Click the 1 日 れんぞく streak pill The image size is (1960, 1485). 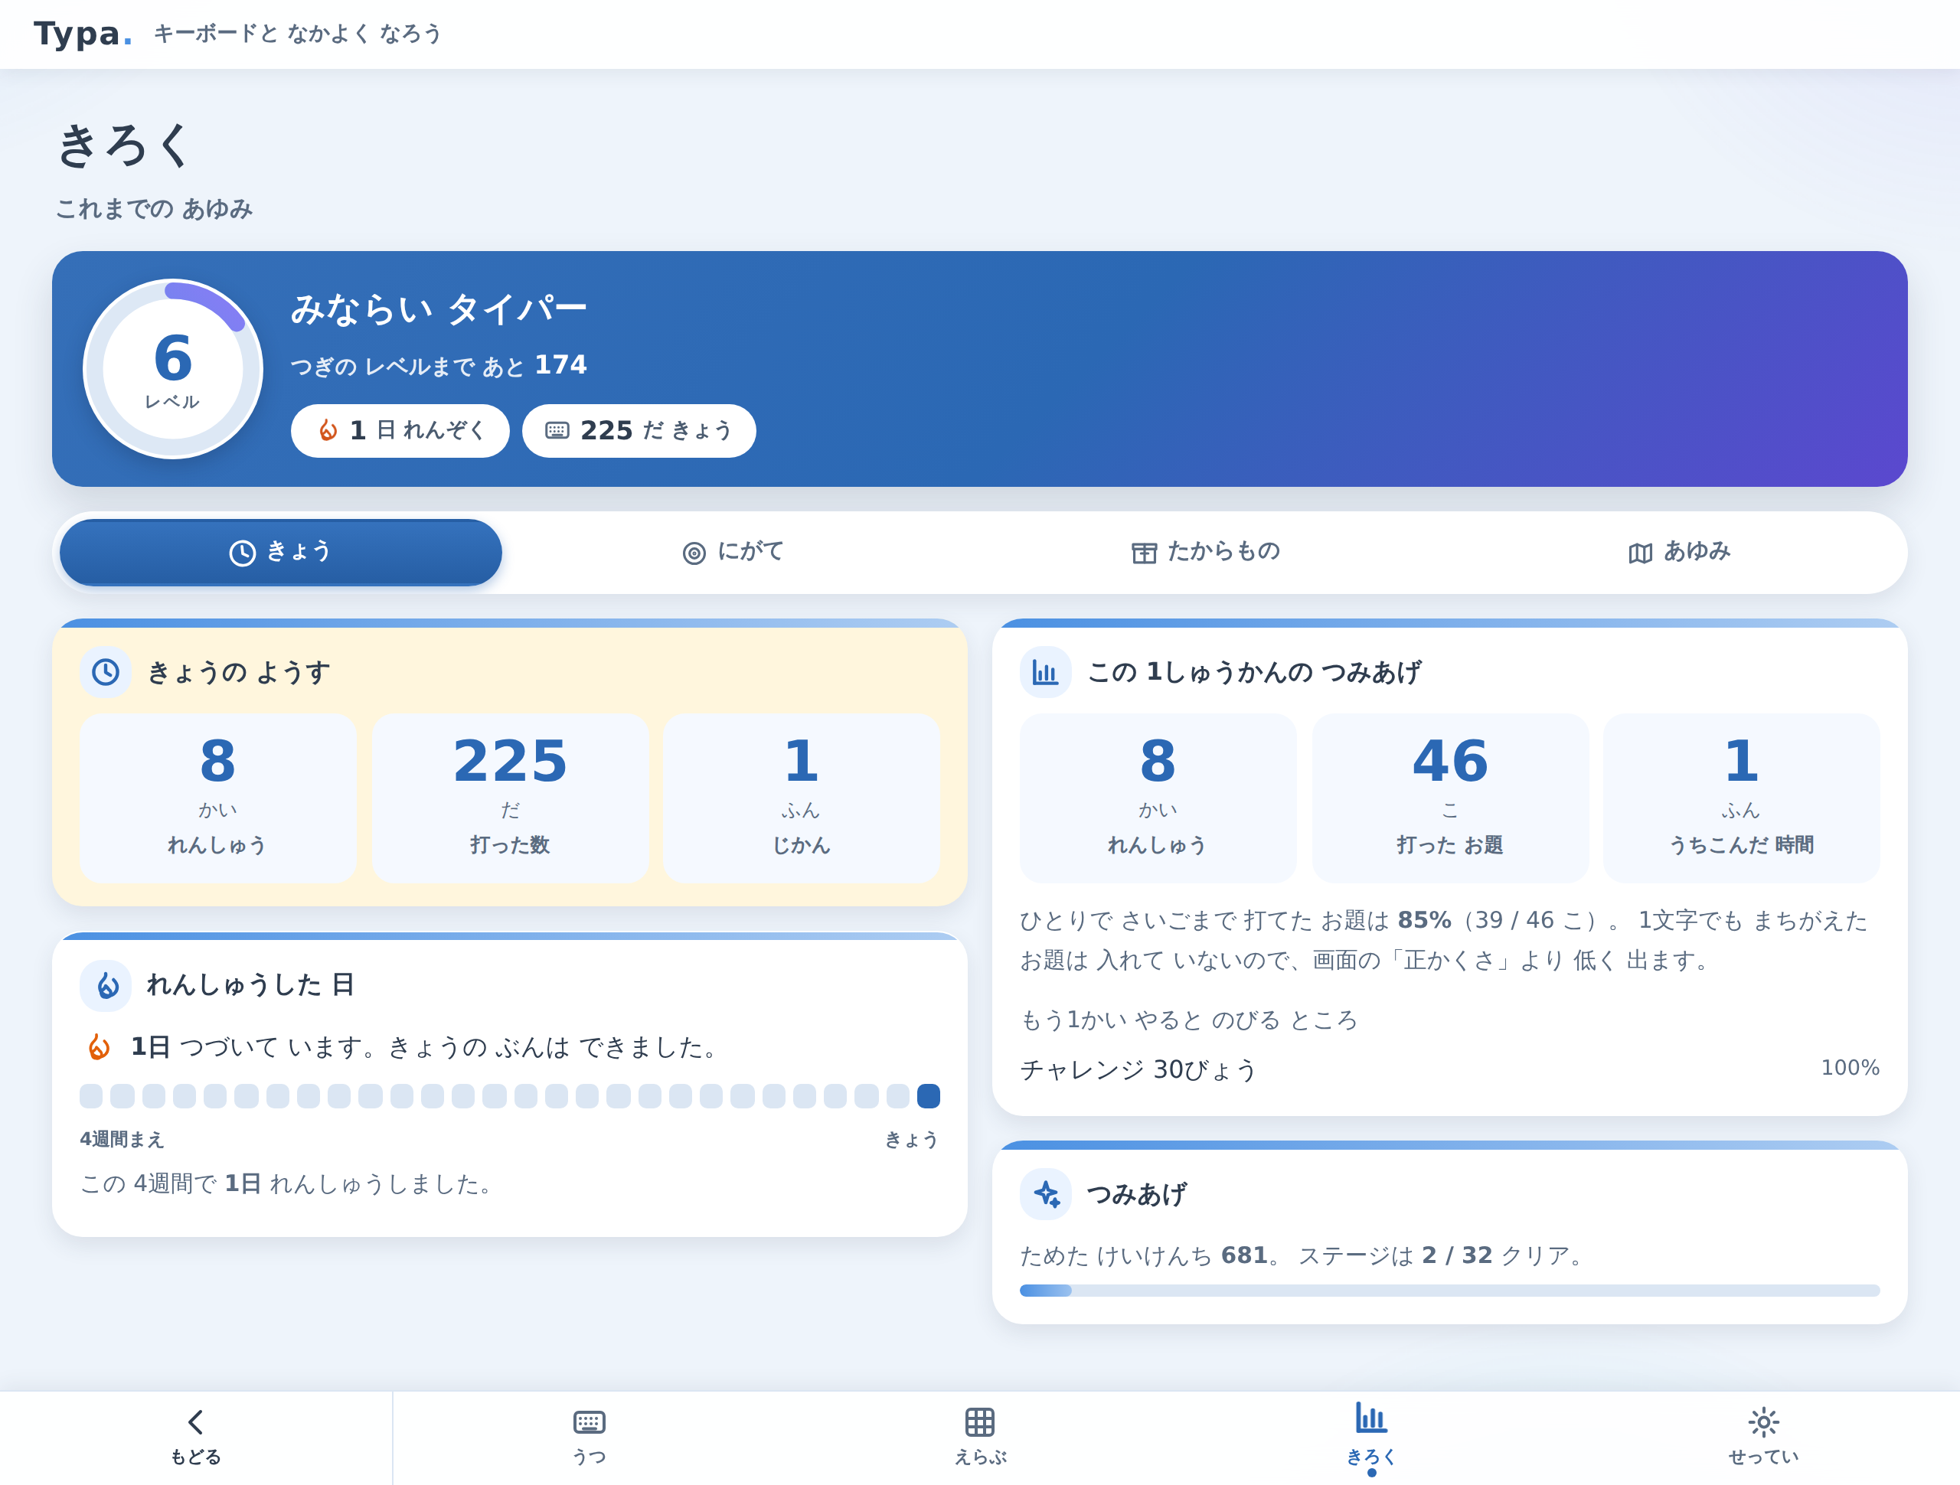400,431
